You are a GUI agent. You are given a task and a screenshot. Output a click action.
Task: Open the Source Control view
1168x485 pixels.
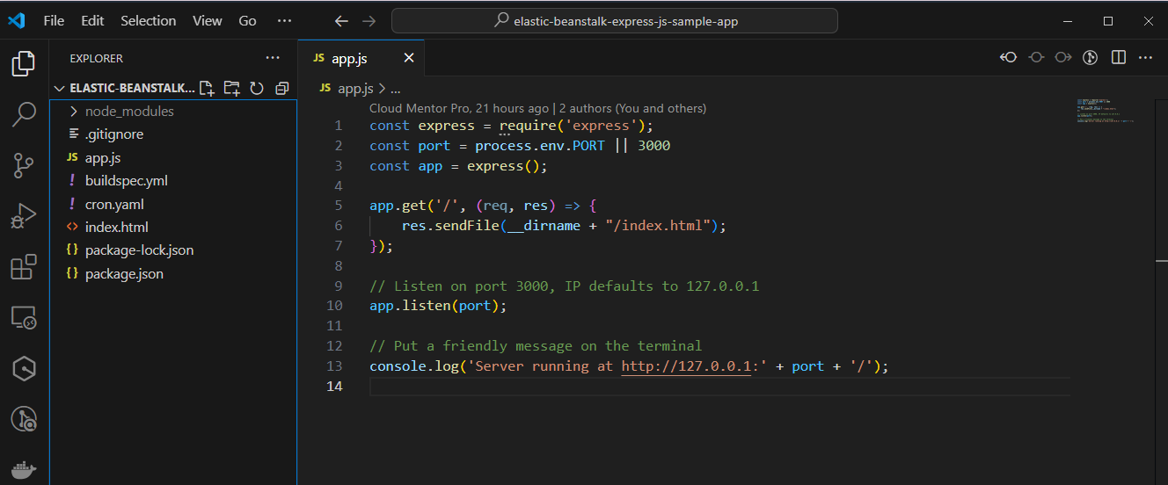point(24,164)
